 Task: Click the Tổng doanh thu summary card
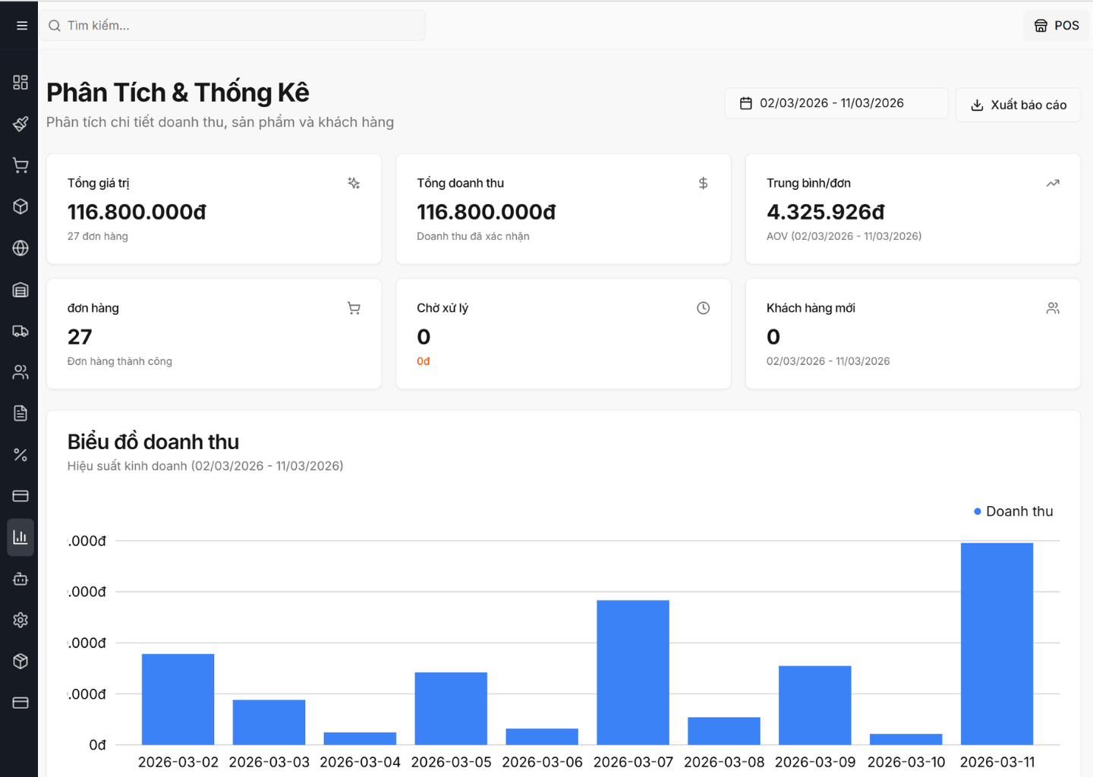[x=563, y=209]
